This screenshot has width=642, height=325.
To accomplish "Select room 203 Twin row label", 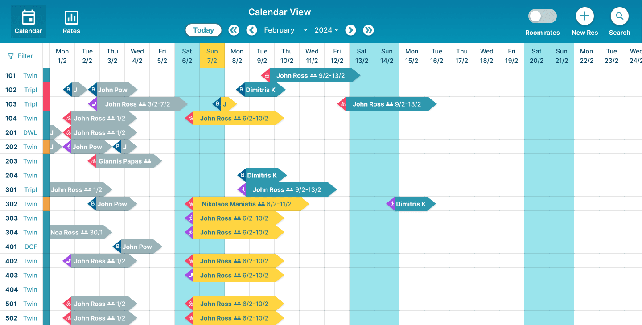I will click(x=21, y=161).
